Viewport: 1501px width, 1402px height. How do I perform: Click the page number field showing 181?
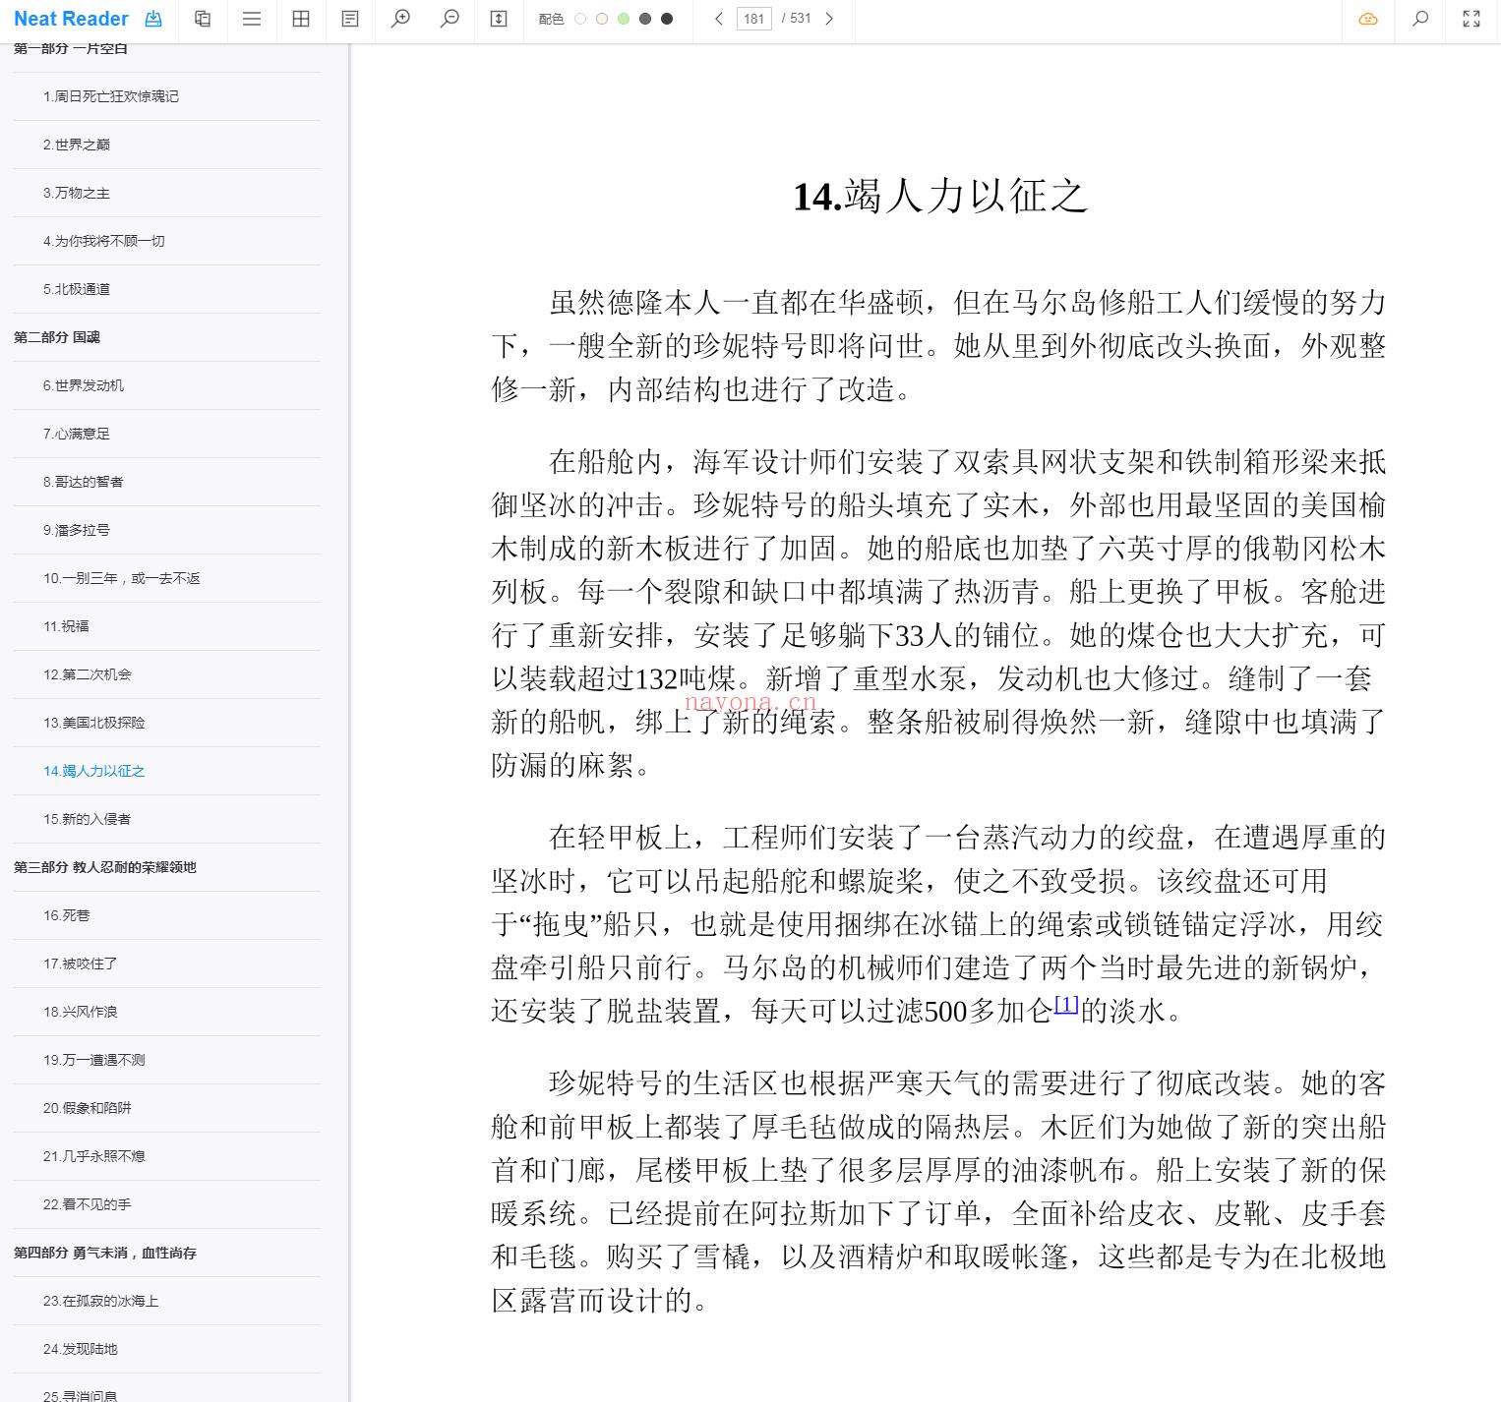[x=754, y=19]
